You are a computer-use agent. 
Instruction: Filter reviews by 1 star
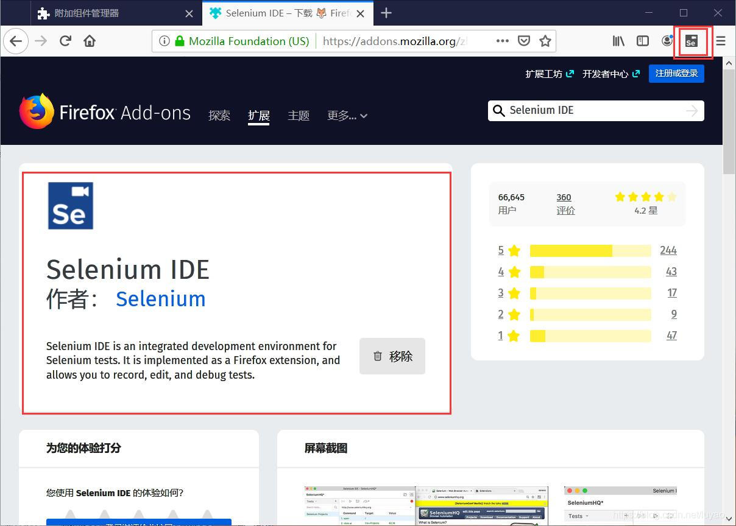(x=509, y=335)
